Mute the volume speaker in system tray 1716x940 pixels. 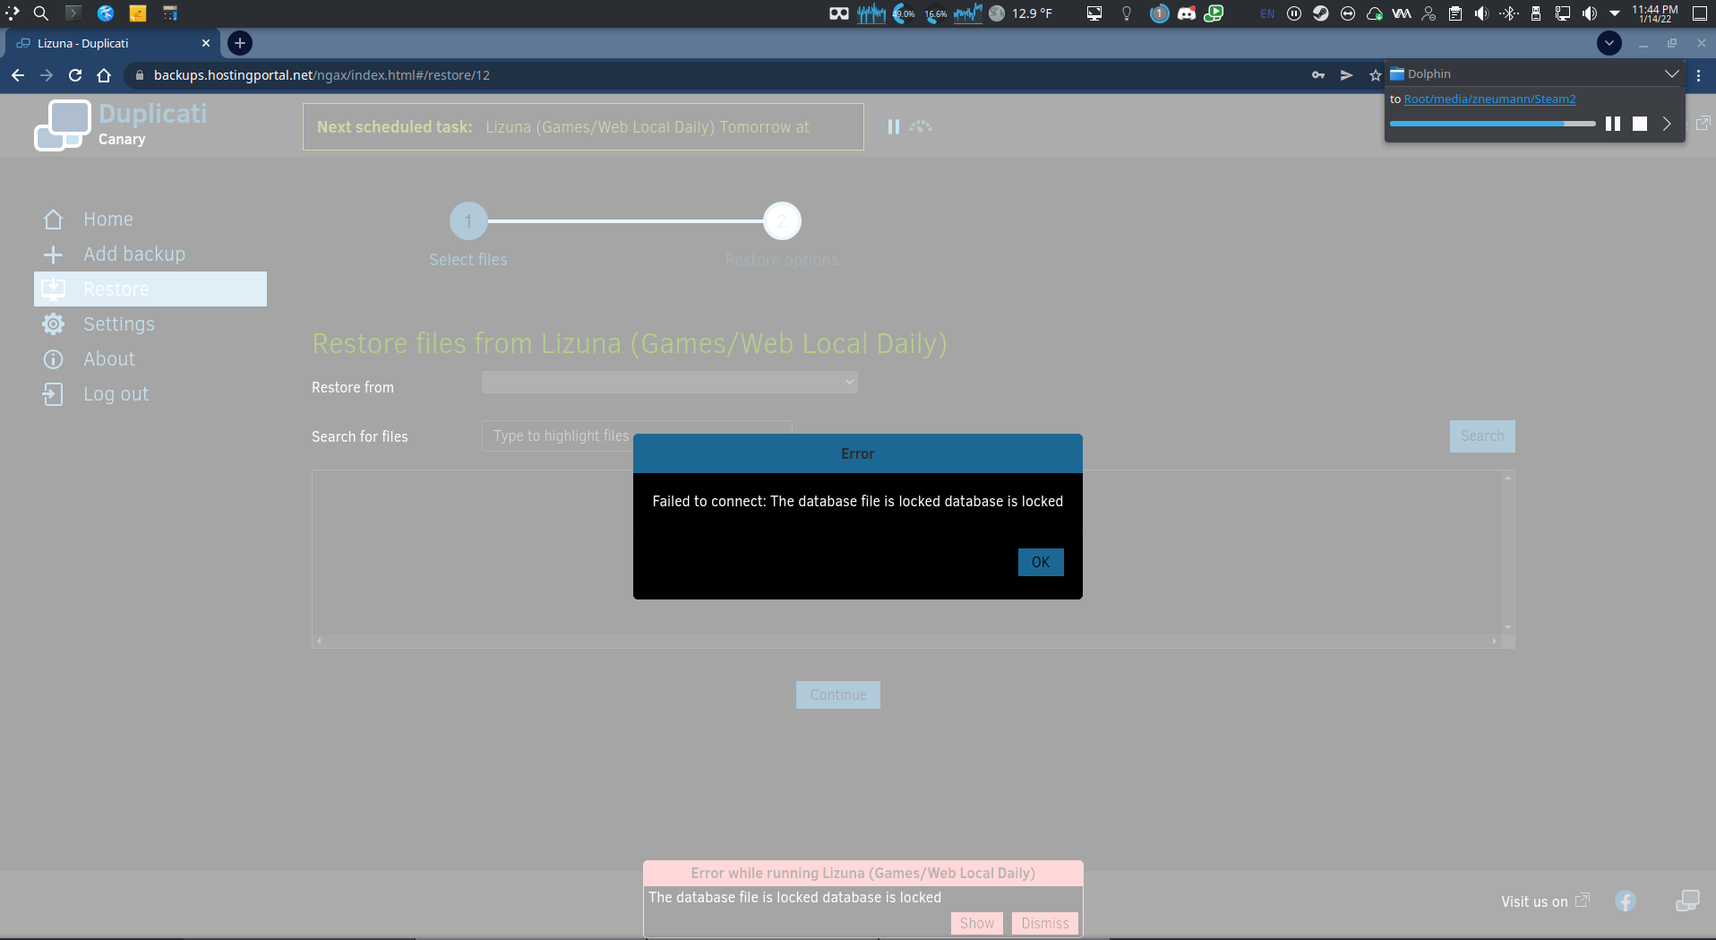click(1589, 13)
